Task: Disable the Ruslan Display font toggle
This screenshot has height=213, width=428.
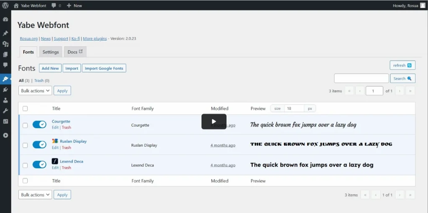Action: [40, 145]
